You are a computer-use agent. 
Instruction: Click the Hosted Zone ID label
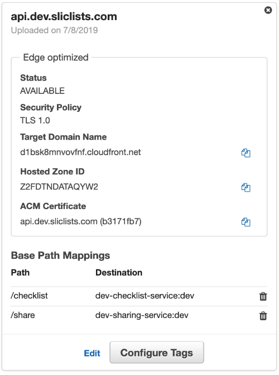click(x=52, y=172)
